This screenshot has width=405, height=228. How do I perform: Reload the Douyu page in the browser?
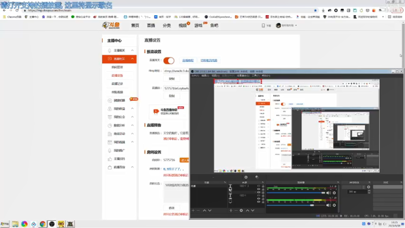(x=17, y=10)
